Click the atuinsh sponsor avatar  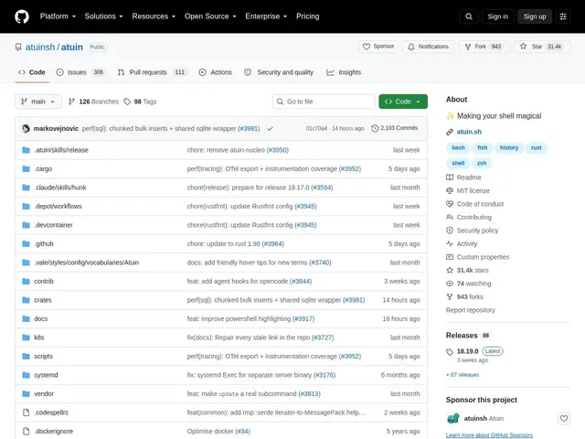452,418
